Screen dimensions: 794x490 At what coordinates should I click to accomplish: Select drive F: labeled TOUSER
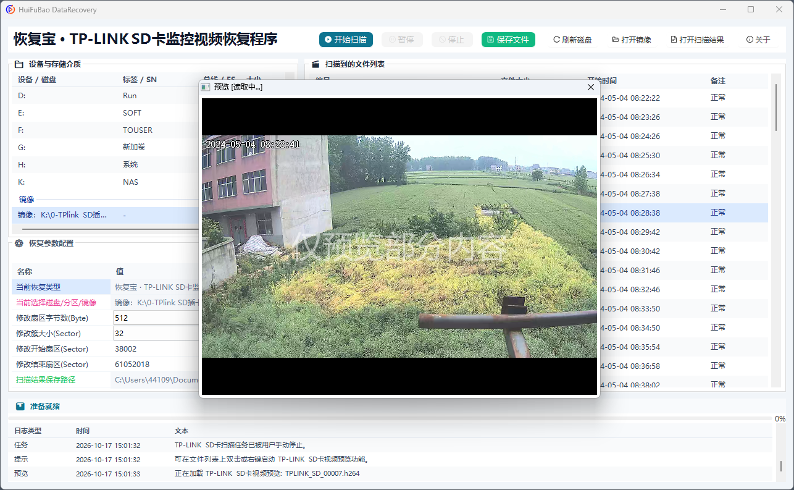tap(105, 130)
